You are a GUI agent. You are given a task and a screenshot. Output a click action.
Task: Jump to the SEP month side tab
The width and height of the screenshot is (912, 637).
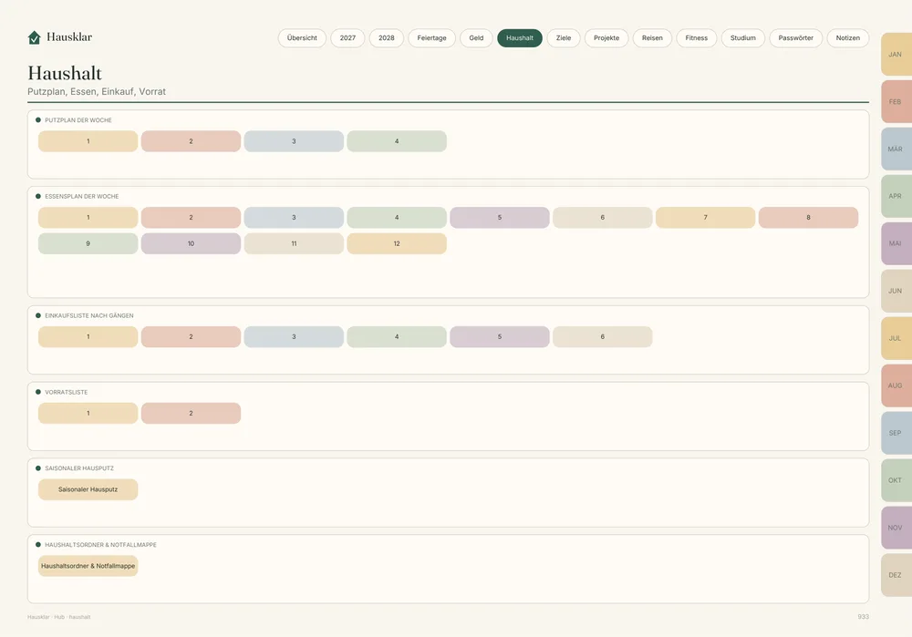click(896, 433)
